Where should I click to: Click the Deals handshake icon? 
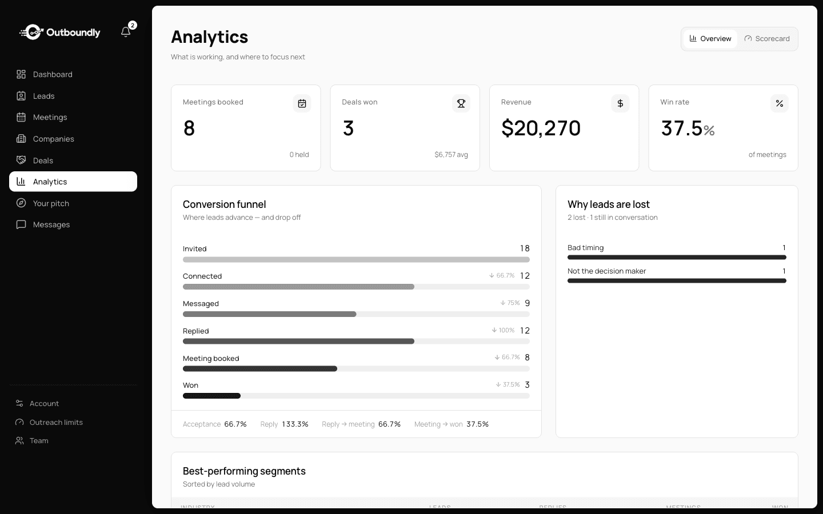click(21, 160)
